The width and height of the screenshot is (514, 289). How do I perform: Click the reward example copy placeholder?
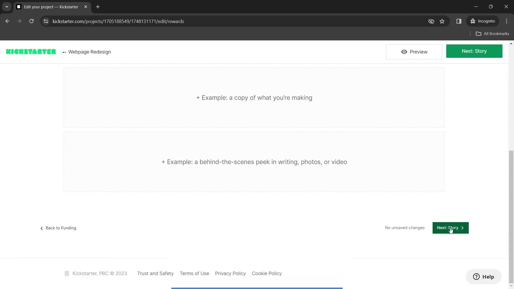point(254,98)
